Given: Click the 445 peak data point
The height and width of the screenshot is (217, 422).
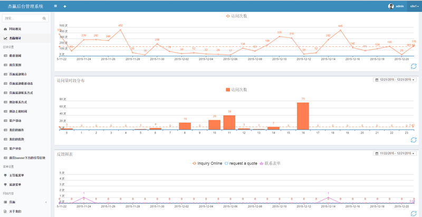Looking at the screenshot, I should [x=340, y=30].
